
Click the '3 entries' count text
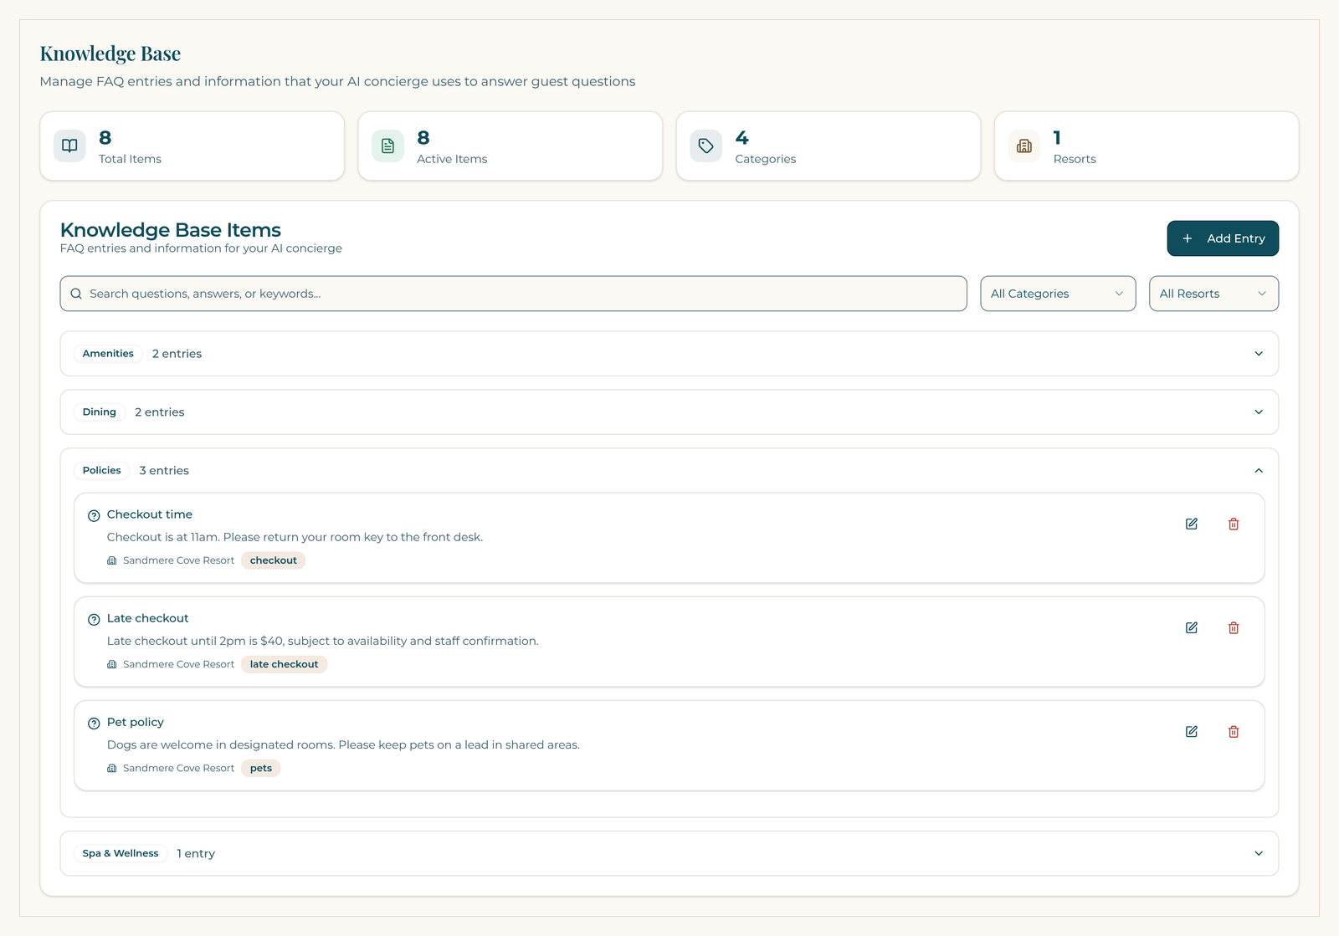(164, 471)
